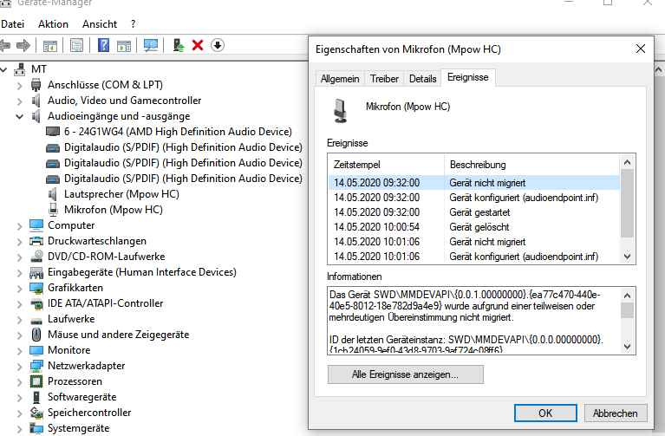Close the Eigenschaften von Mikrofon dialog
This screenshot has width=665, height=436.
[641, 49]
